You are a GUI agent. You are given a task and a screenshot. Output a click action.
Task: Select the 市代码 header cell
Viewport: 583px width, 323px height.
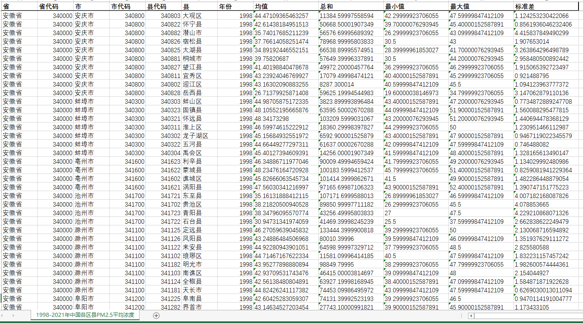[x=128, y=7]
